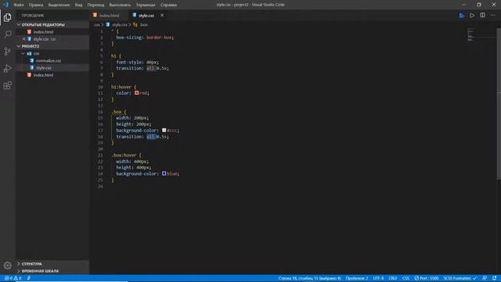
Task: Click the minimap code overview
Action: (470, 34)
